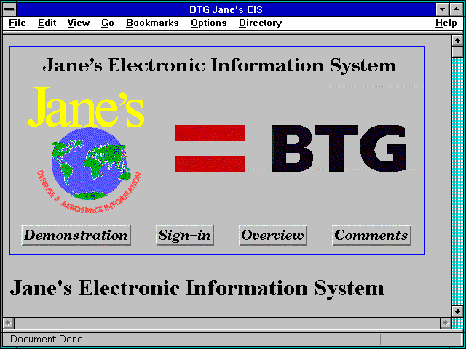Open the Edit menu
Image resolution: width=466 pixels, height=349 pixels.
point(47,23)
